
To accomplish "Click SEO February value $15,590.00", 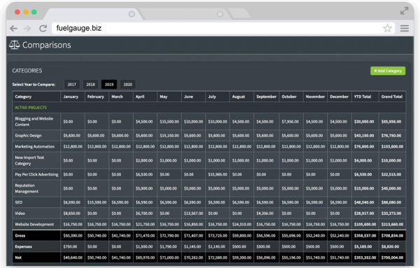I will coord(97,202).
